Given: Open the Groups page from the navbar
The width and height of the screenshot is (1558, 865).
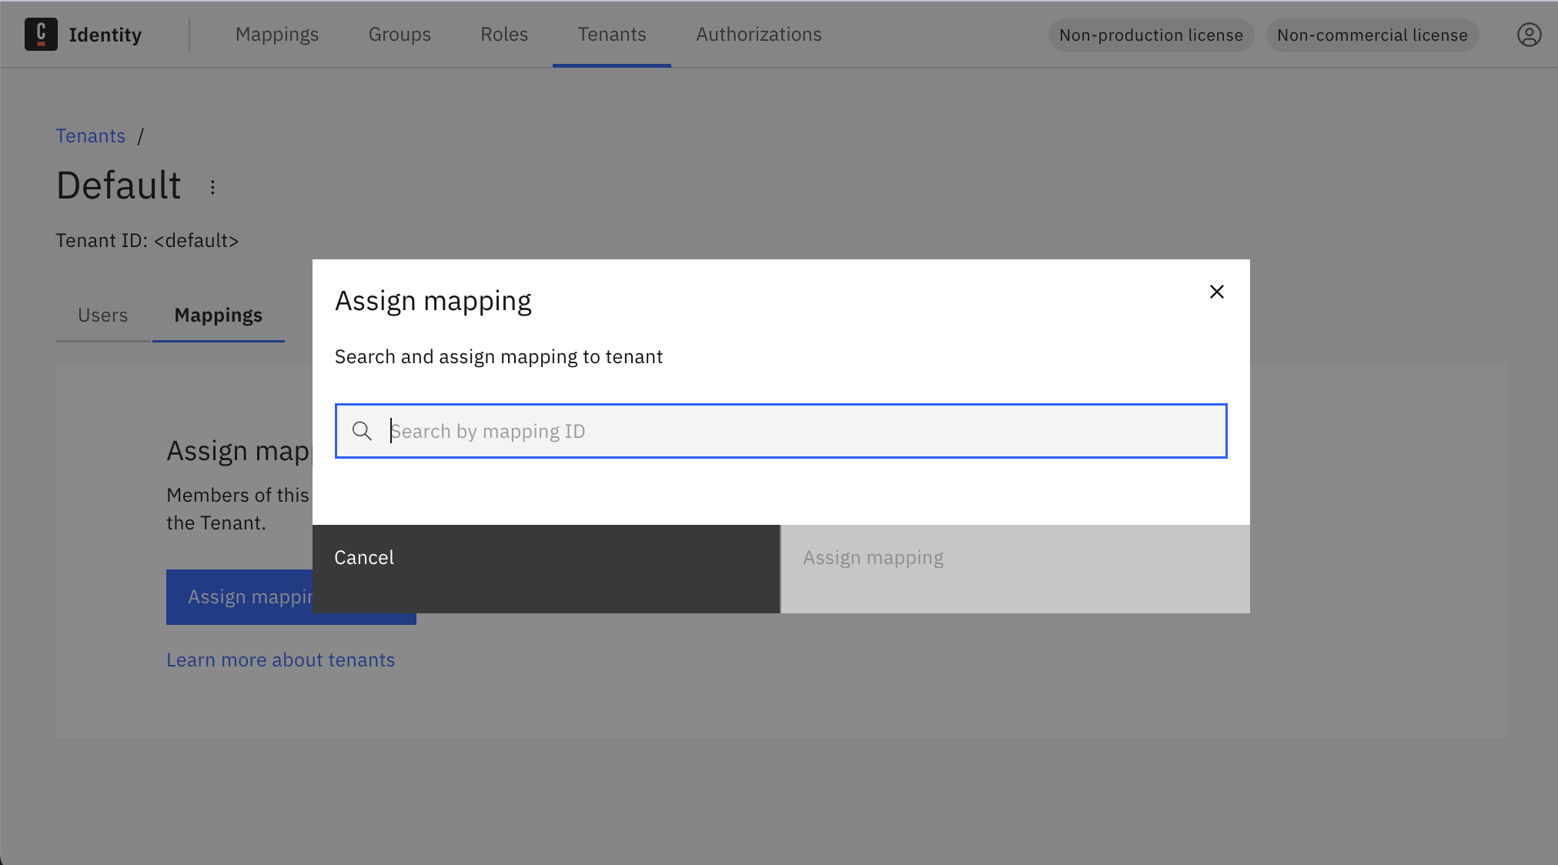Looking at the screenshot, I should pos(400,34).
